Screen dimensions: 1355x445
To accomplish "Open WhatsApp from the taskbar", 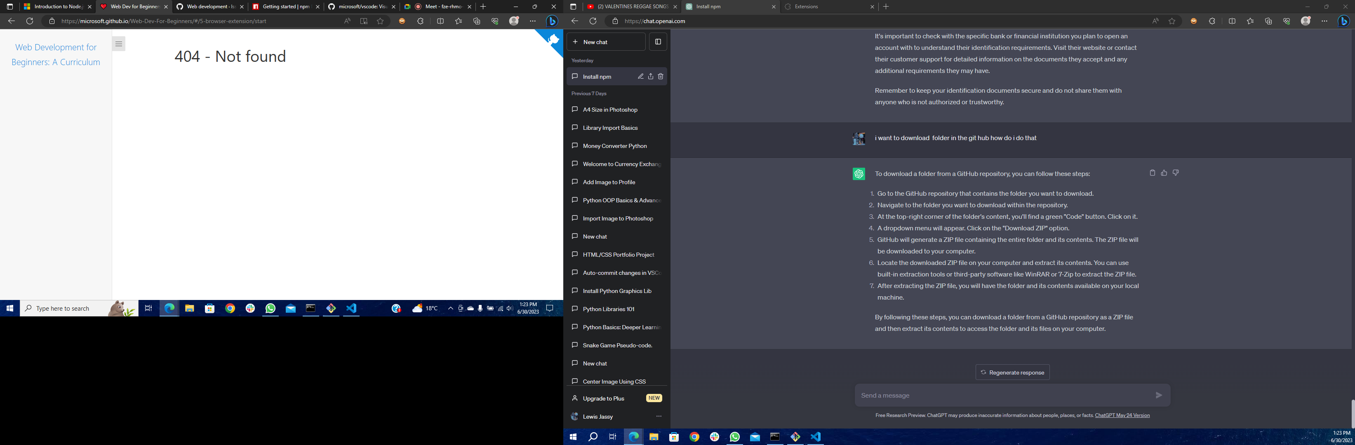I will pos(271,308).
